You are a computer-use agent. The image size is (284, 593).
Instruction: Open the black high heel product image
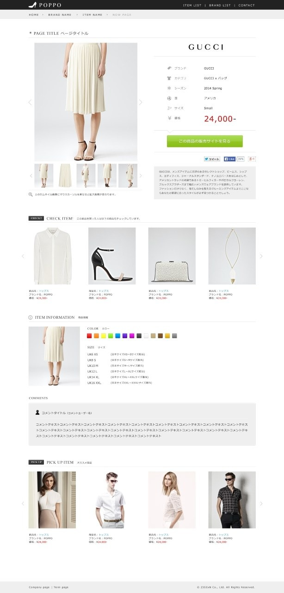pos(112,256)
